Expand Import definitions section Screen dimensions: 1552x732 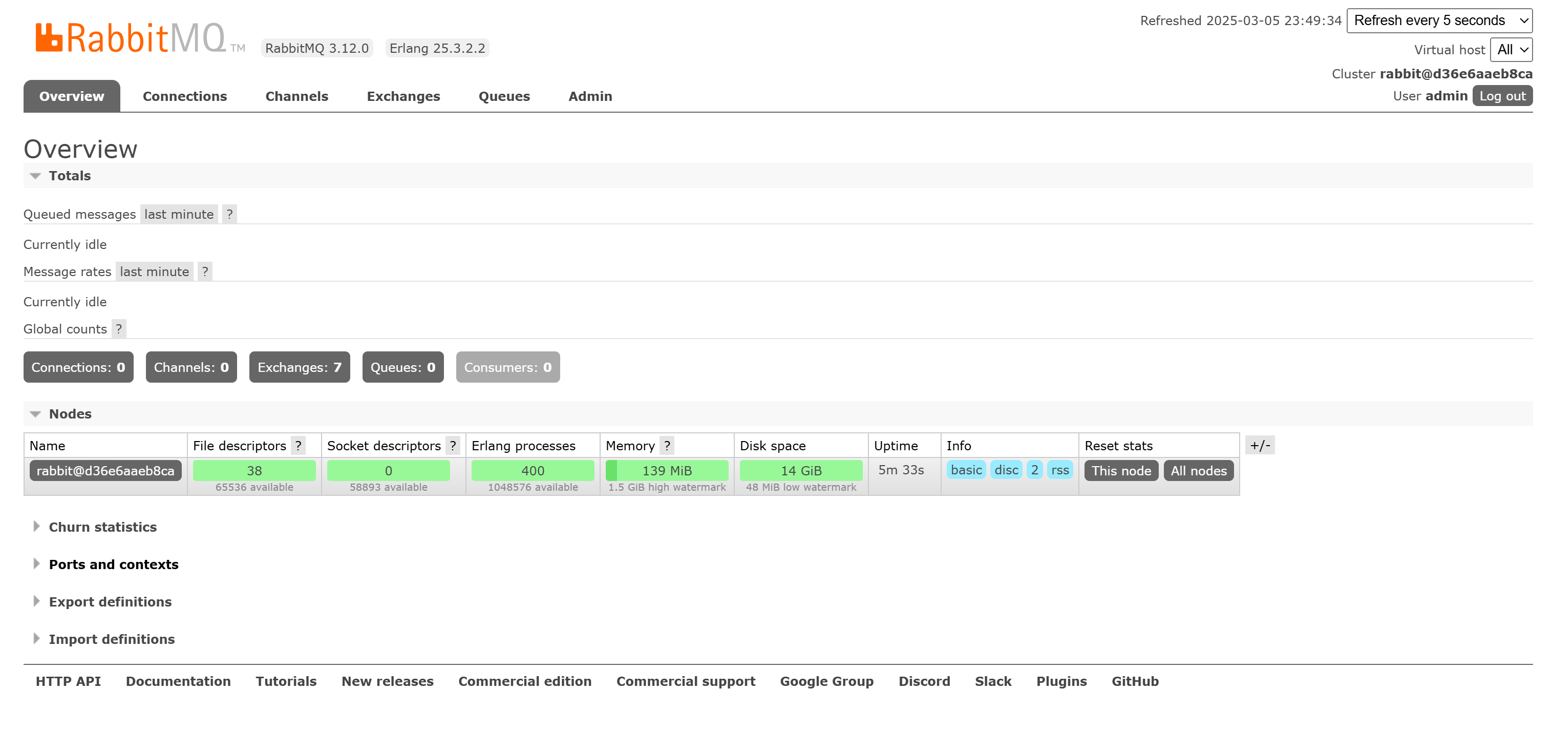[112, 639]
